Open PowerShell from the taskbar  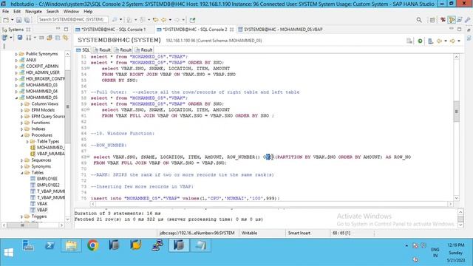(x=50, y=245)
